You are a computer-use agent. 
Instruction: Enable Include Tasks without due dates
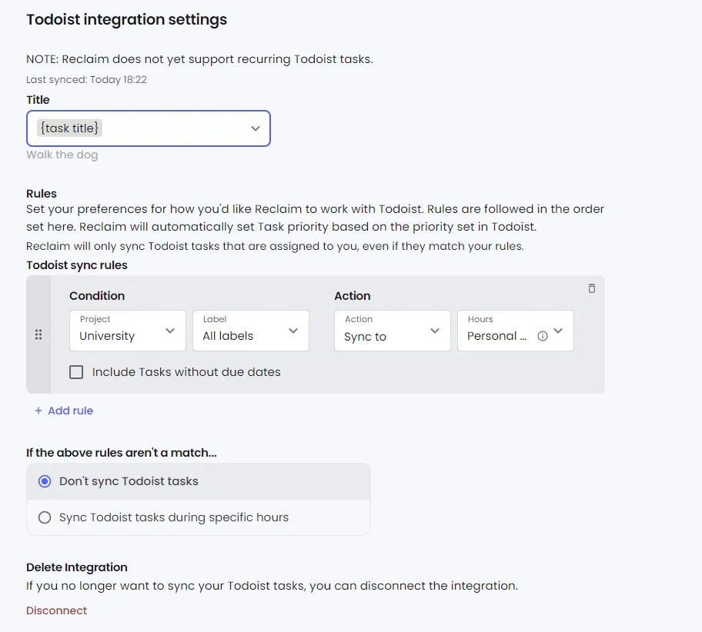(x=76, y=372)
